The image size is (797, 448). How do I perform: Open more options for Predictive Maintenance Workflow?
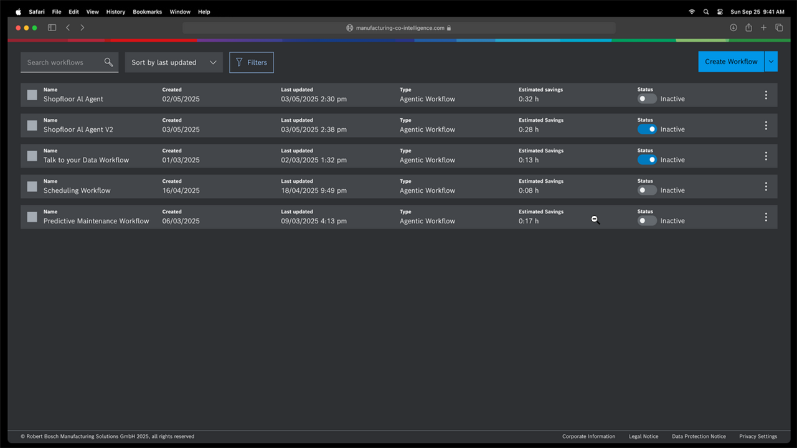coord(766,217)
